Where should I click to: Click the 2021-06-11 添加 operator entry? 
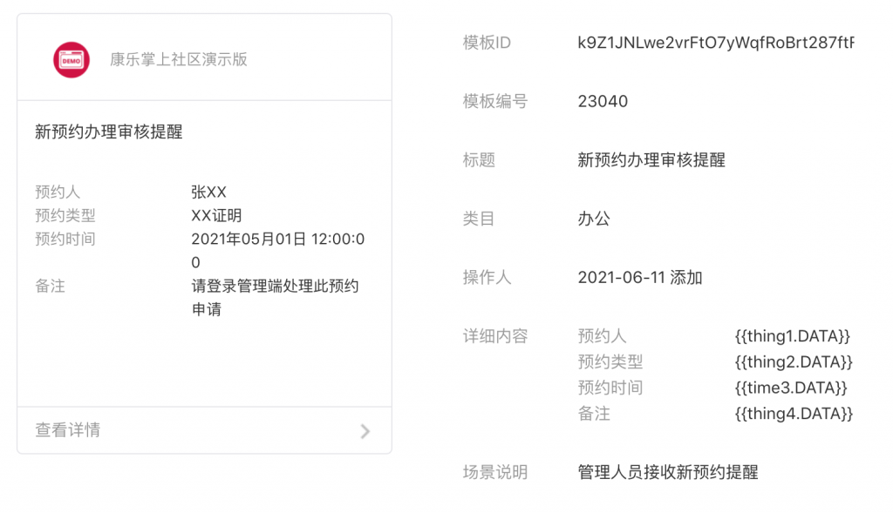[640, 278]
